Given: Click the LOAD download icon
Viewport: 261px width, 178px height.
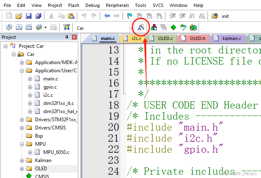Looking at the screenshot, I should click(67, 27).
